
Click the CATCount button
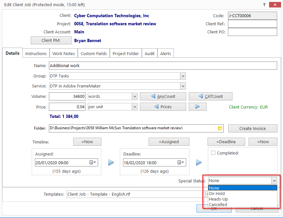[x=210, y=96]
